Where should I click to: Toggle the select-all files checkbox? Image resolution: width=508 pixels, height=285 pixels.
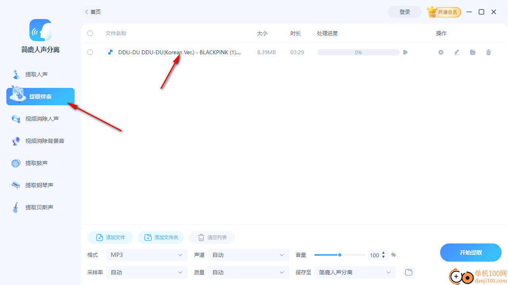click(x=90, y=33)
